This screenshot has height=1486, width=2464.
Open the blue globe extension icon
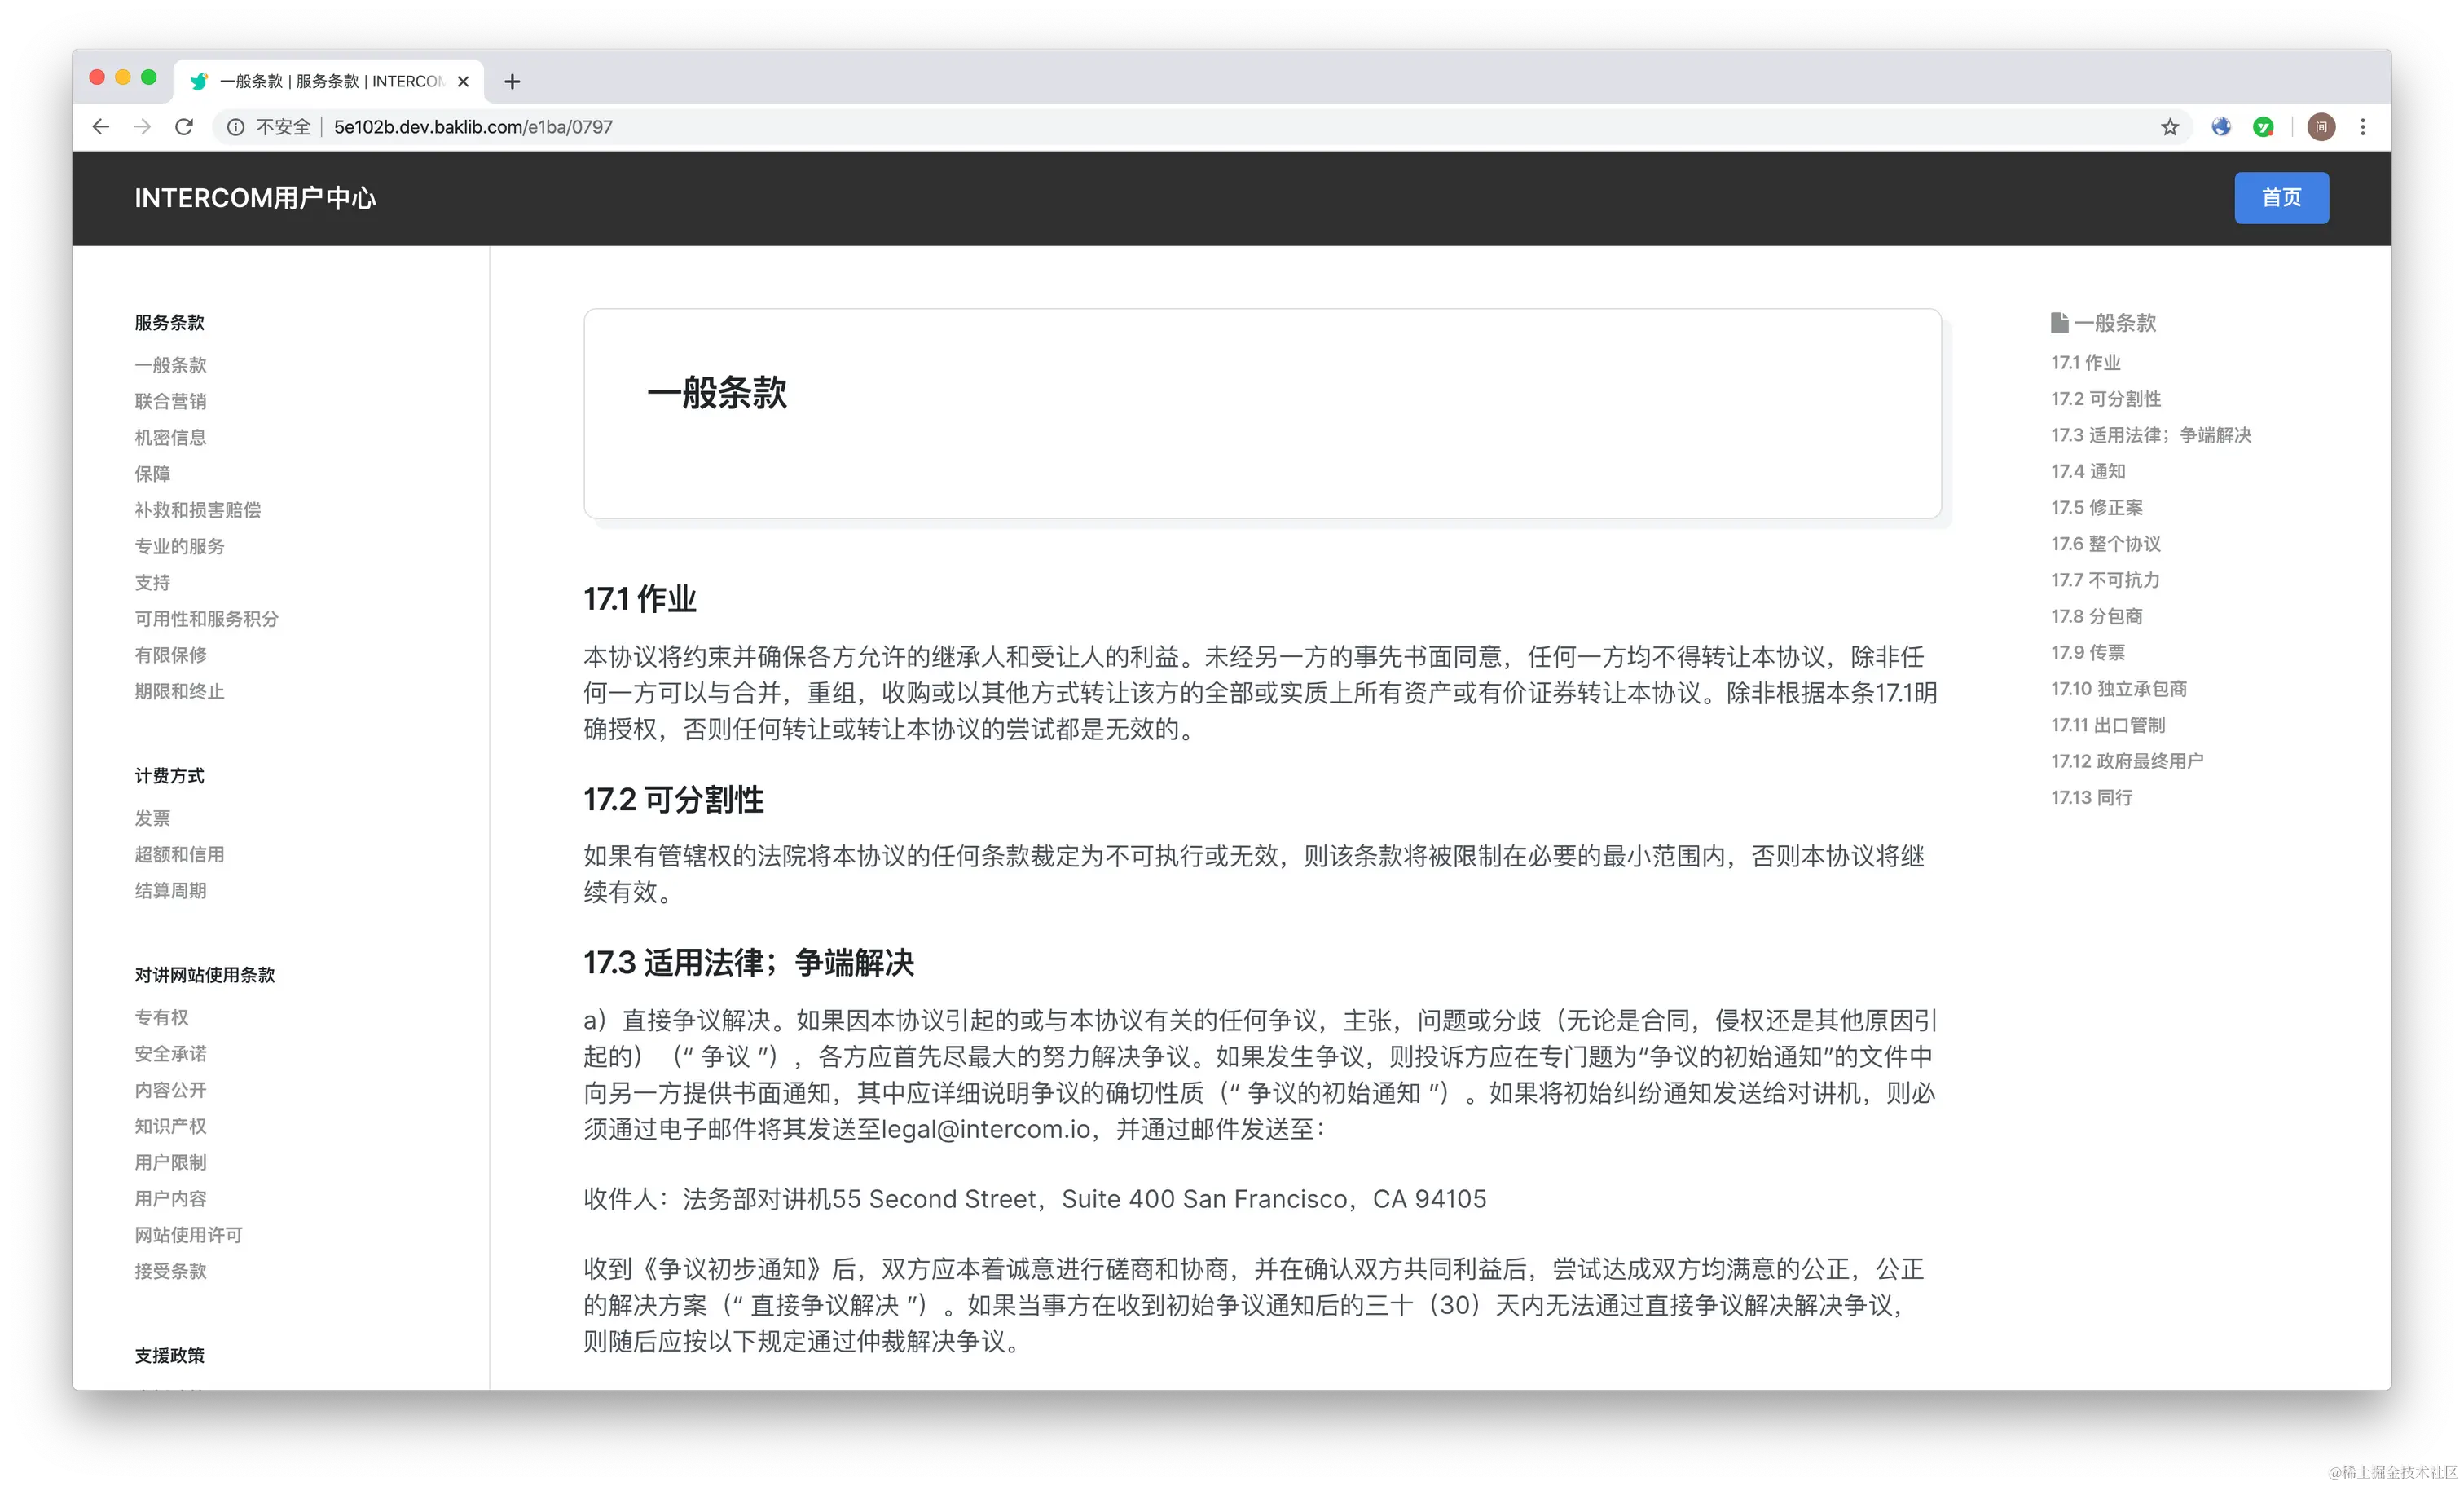tap(2221, 127)
